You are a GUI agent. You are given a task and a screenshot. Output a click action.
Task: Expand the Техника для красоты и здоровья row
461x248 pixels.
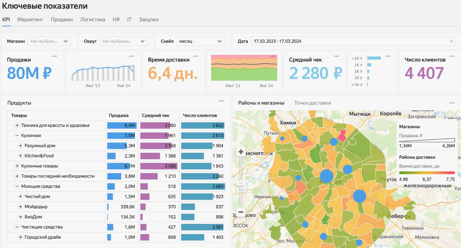17,125
